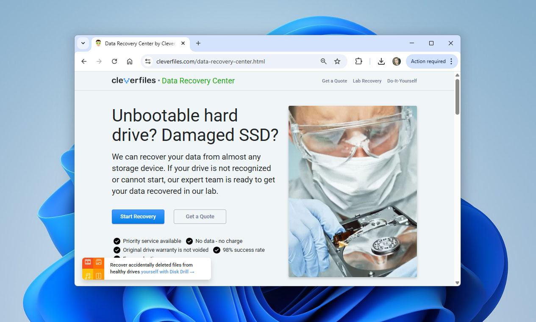Click the photo icon in the Disk Drill banner
The height and width of the screenshot is (322, 536).
point(99,262)
